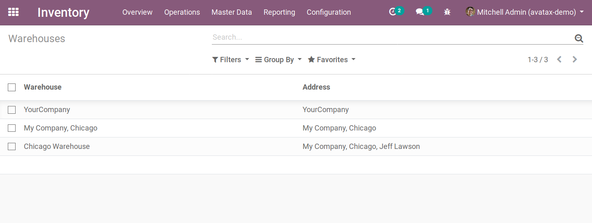The height and width of the screenshot is (223, 592).
Task: Go to previous page arrow
Action: tap(559, 60)
